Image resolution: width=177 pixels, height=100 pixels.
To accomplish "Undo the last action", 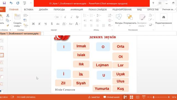I will click(11, 3).
